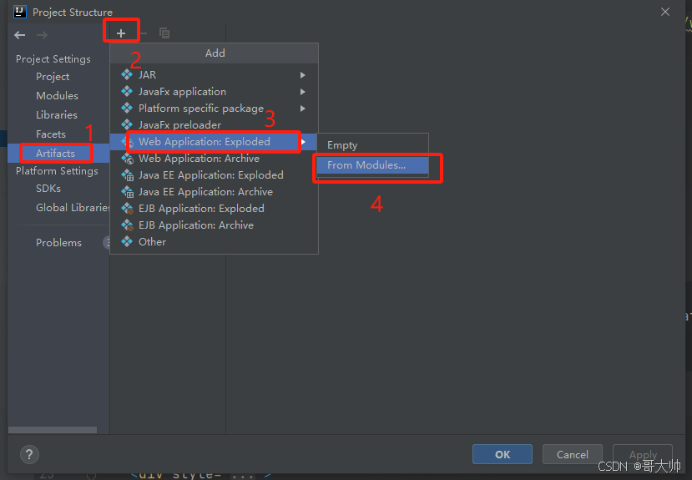
Task: Click the EJB Application: Archive icon
Action: [128, 225]
